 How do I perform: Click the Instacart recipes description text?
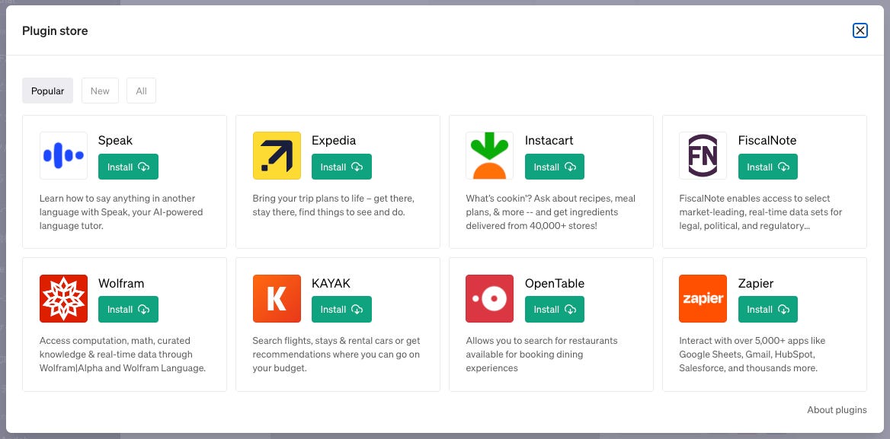[551, 212]
